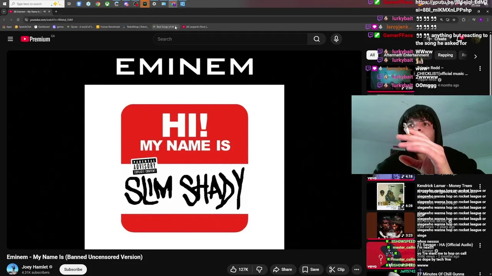
Task: Open the Apps bookmark
Action: (7, 27)
